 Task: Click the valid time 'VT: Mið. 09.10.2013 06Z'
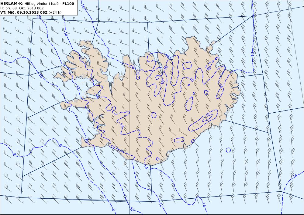pyautogui.click(x=24, y=12)
